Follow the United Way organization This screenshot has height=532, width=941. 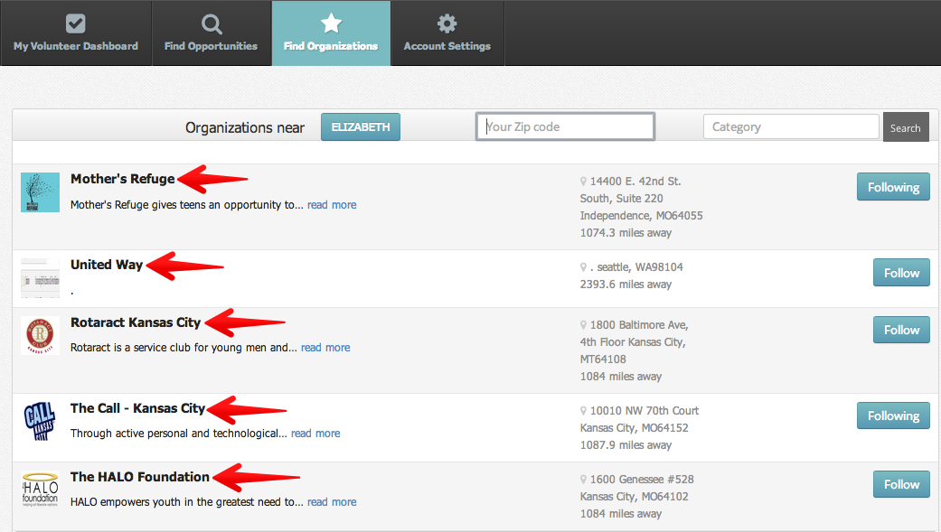click(900, 274)
